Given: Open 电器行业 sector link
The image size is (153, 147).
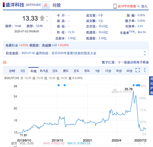Looking at the screenshot, I should pos(12,45).
